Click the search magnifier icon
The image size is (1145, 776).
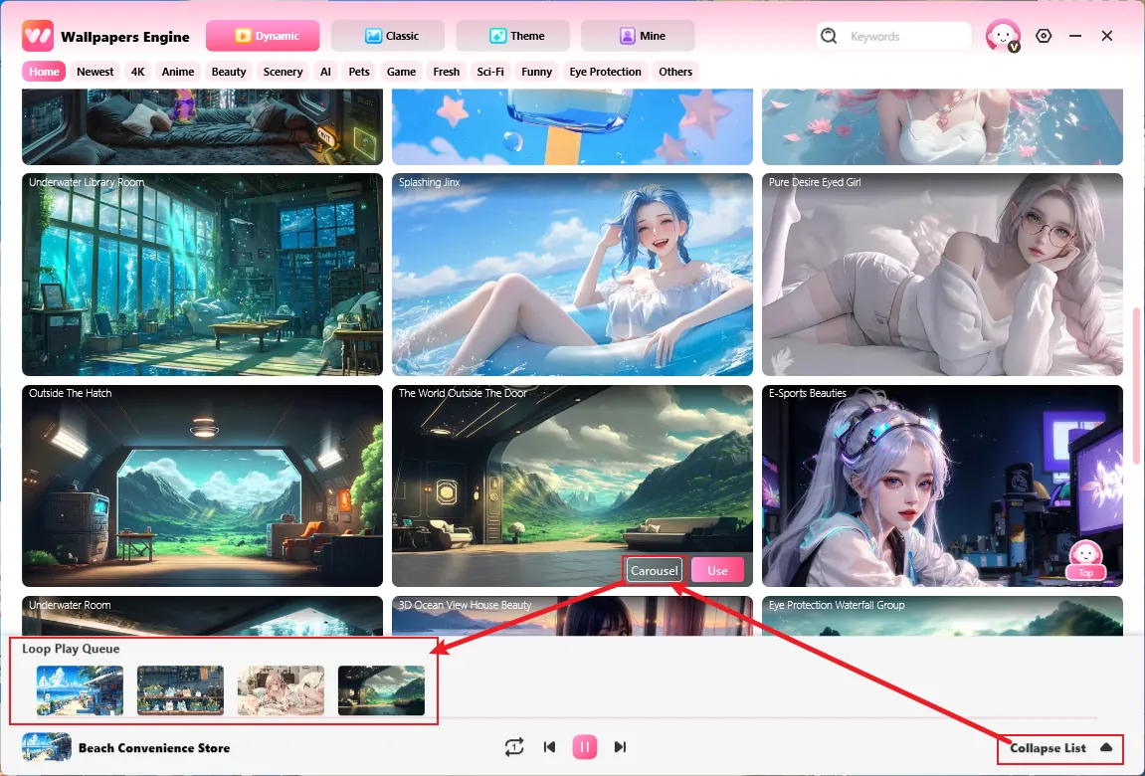click(829, 36)
